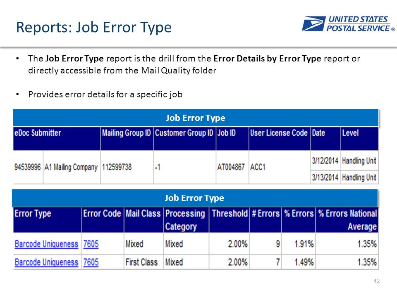
Task: Click the 3/12/2014 date cell
Action: coord(325,160)
